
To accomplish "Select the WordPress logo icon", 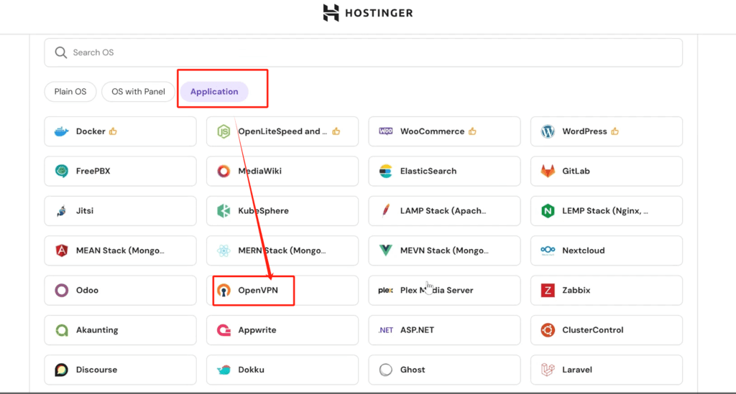I will 548,131.
